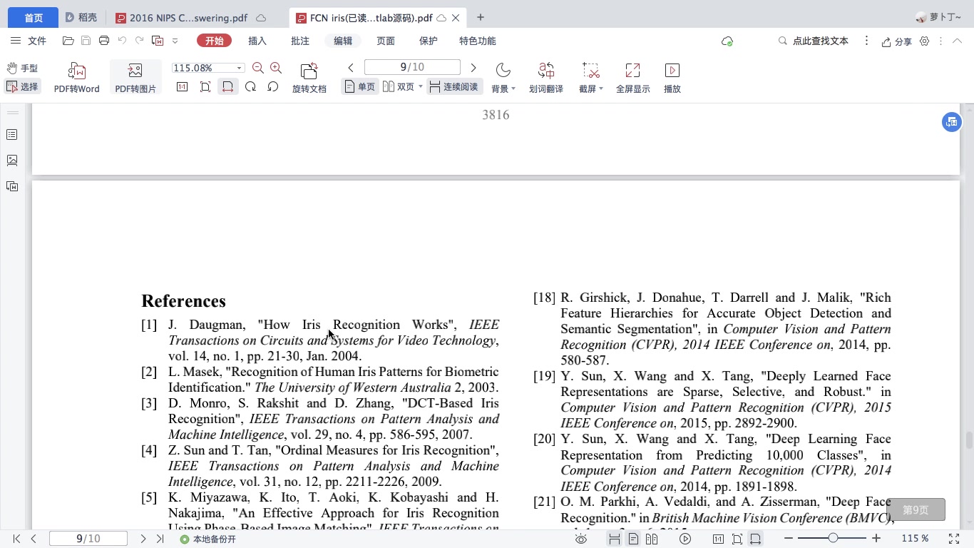Click the undo arrow icon
The height and width of the screenshot is (548, 974).
click(x=122, y=41)
